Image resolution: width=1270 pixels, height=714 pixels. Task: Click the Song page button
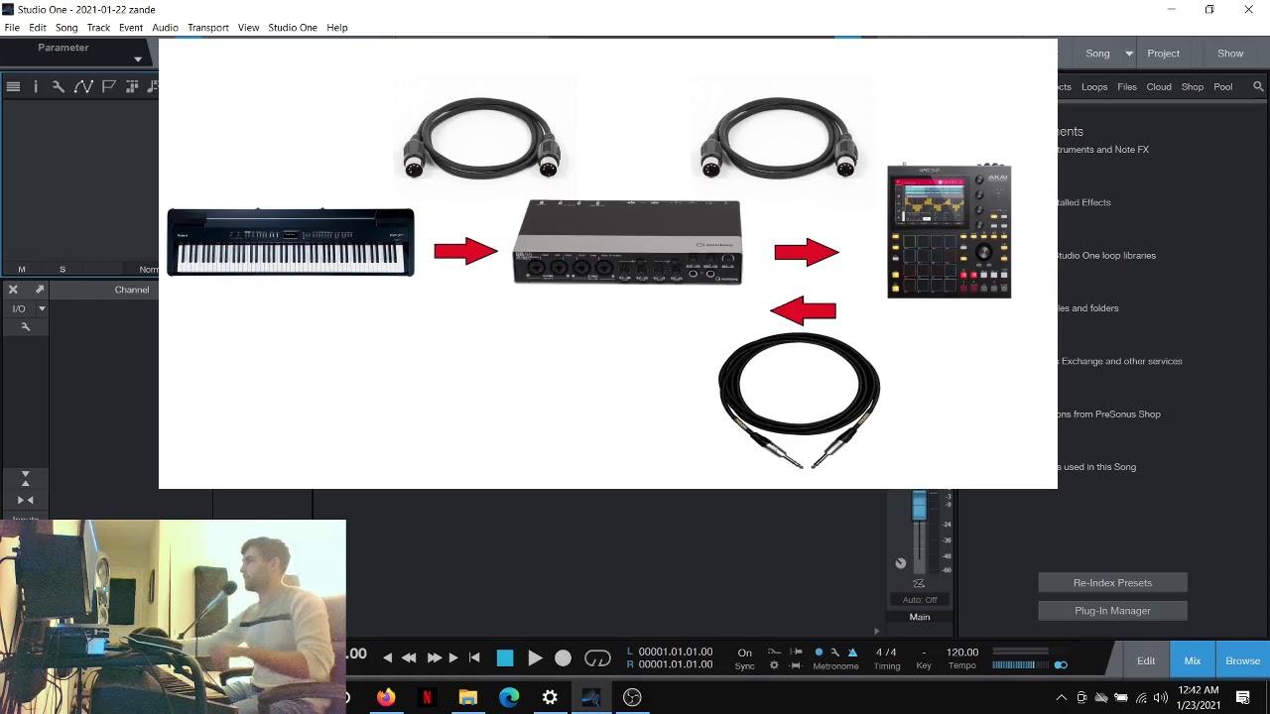point(1097,54)
